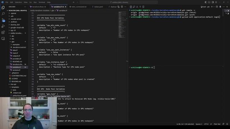Collapse the templates folder

(x=17, y=87)
